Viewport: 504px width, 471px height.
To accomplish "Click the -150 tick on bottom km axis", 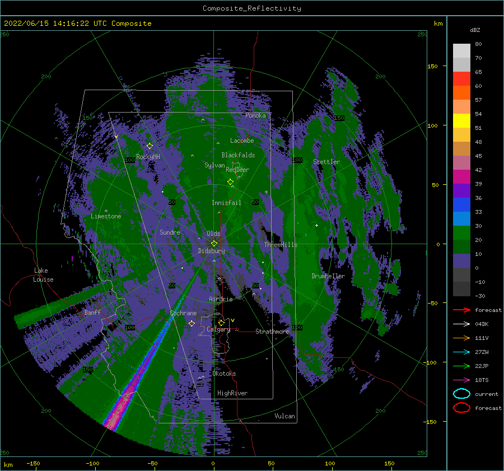I will pos(33,463).
